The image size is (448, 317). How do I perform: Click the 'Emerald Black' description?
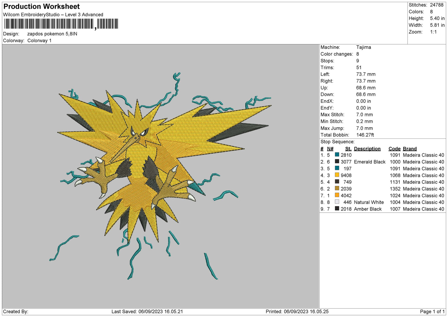(370, 162)
